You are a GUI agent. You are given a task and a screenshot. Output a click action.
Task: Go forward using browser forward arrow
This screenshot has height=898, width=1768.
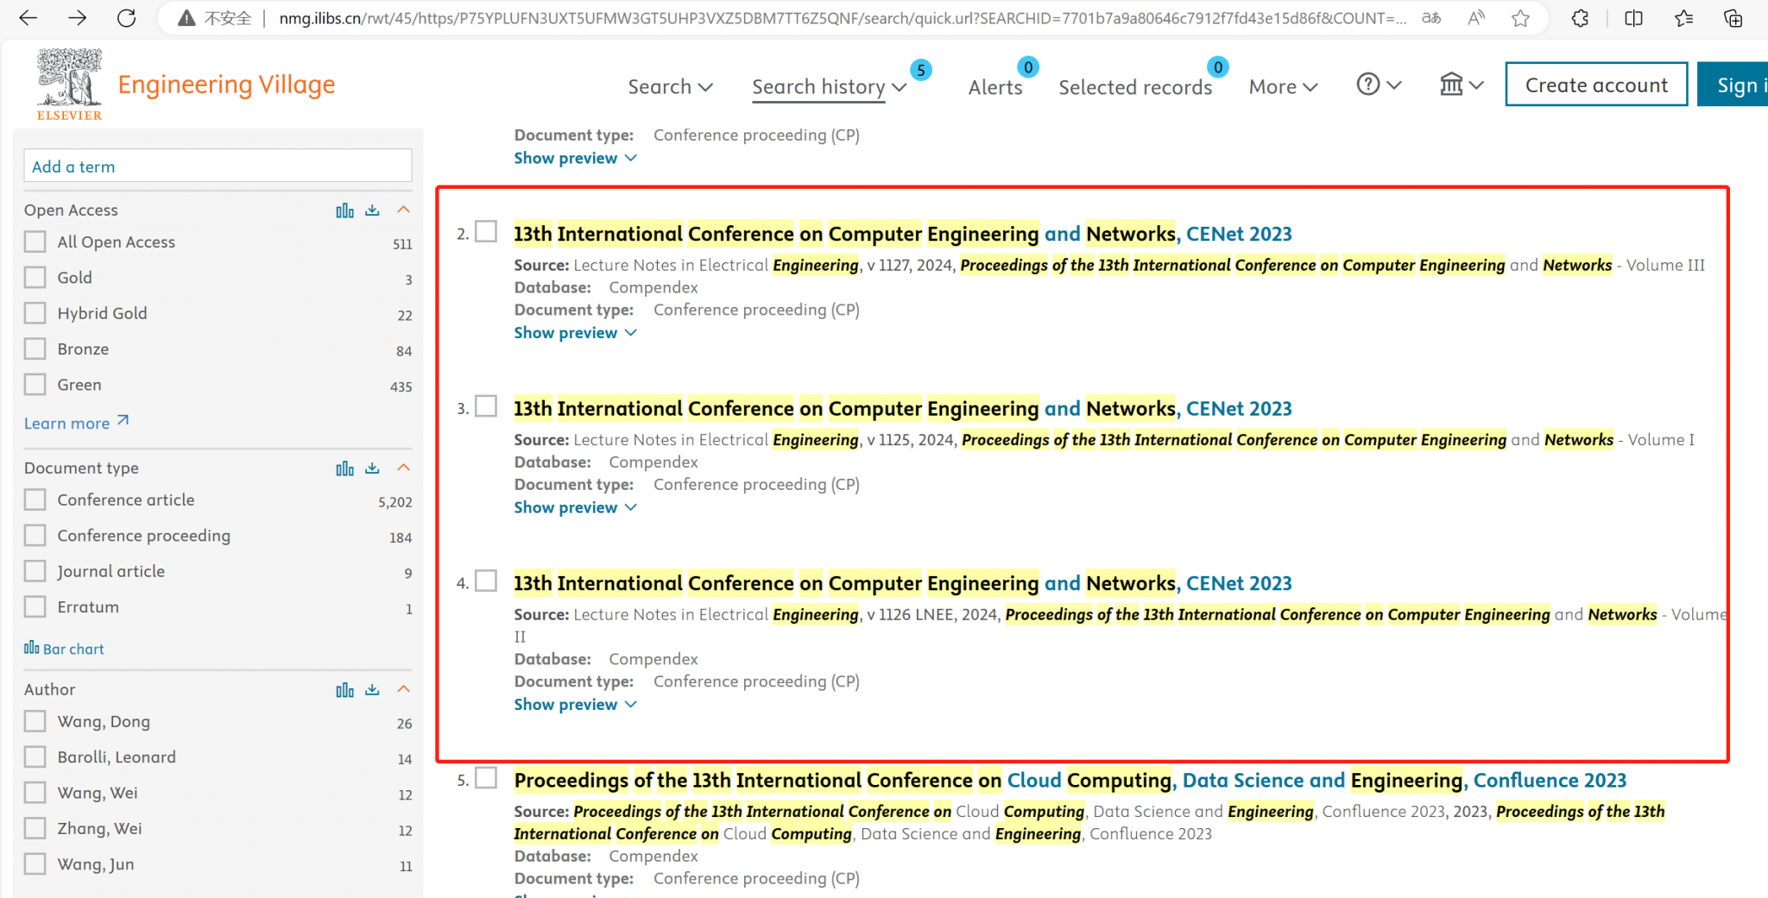78,18
